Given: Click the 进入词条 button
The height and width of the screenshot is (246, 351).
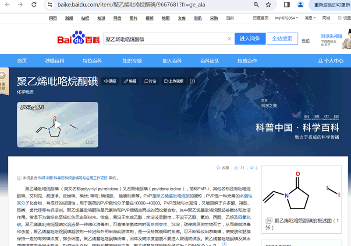Looking at the screenshot, I should [250, 38].
